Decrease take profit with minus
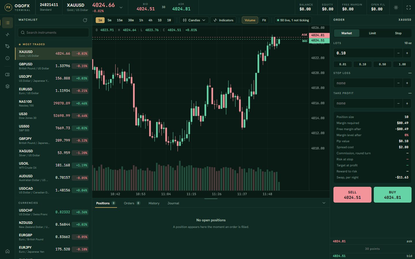 398,103
